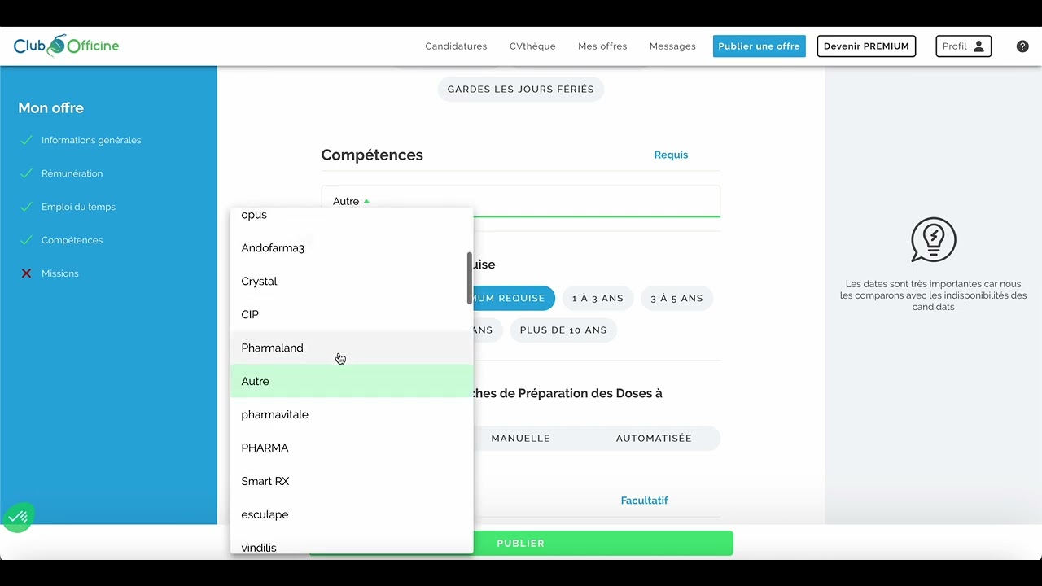This screenshot has height=586, width=1042.
Task: Select 3 à 5 ans experience
Action: pos(676,299)
